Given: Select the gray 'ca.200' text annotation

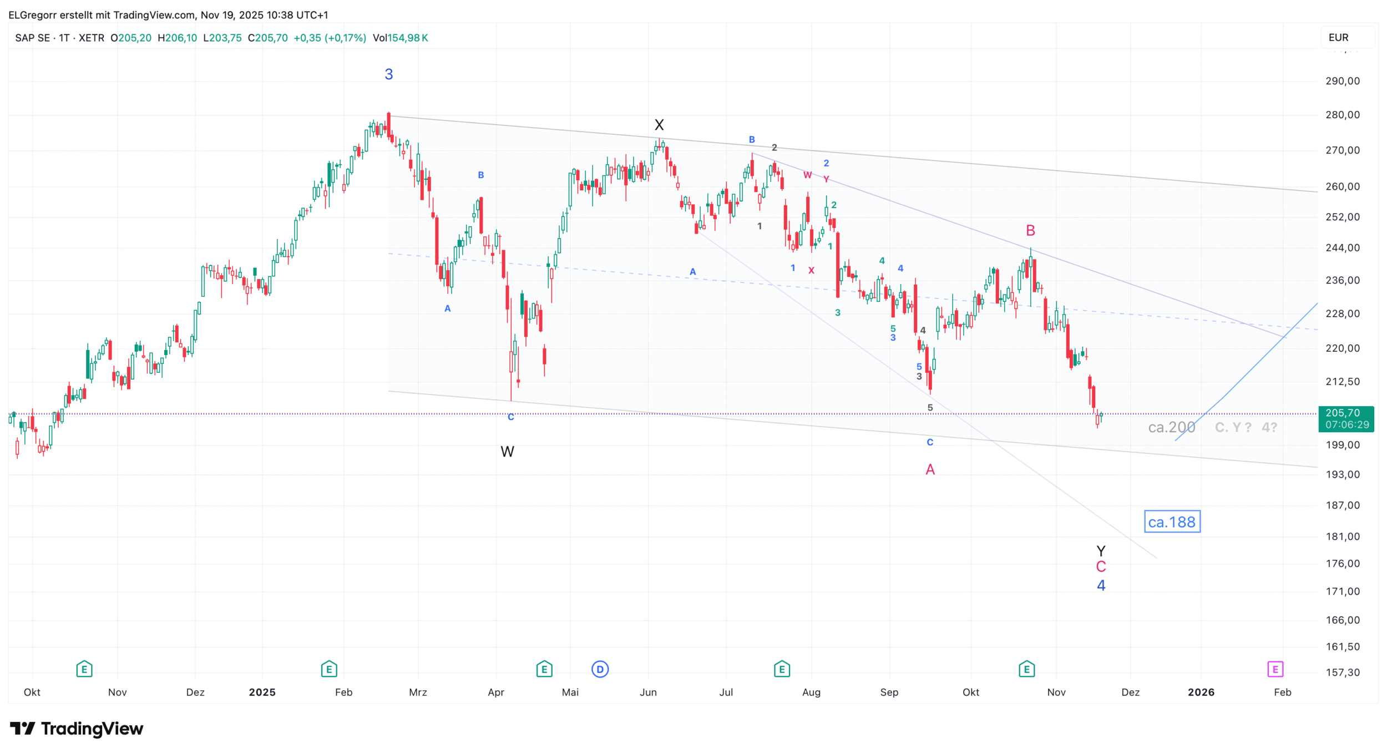Looking at the screenshot, I should (1171, 427).
